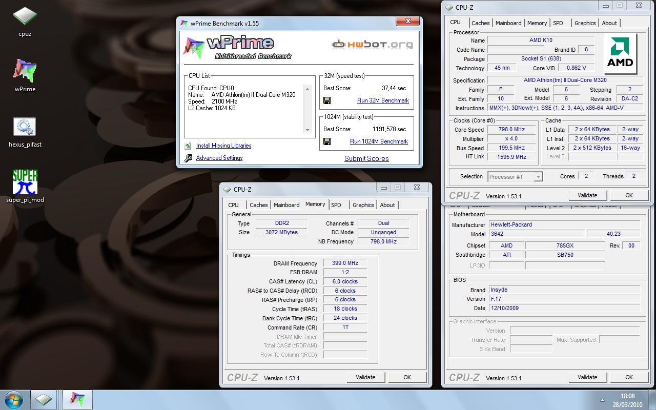
Task: Open Memory tab in top CPU-Z window
Action: click(537, 23)
